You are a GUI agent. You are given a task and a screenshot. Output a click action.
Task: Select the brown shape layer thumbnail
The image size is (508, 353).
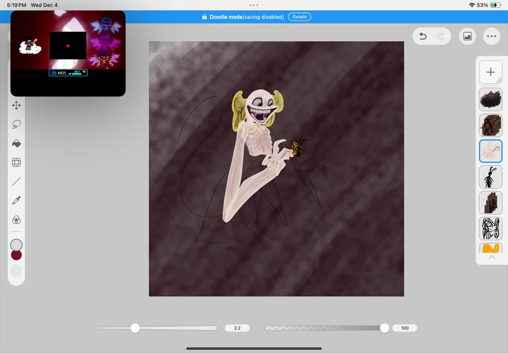(x=491, y=203)
